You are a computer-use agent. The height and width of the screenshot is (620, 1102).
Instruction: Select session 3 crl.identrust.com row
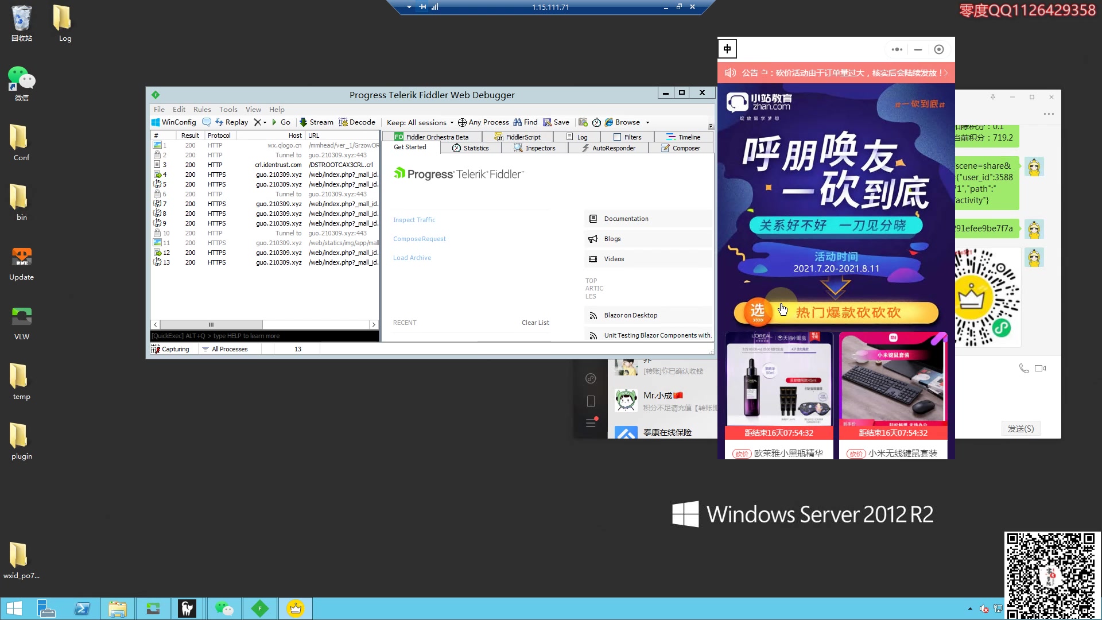pyautogui.click(x=265, y=165)
